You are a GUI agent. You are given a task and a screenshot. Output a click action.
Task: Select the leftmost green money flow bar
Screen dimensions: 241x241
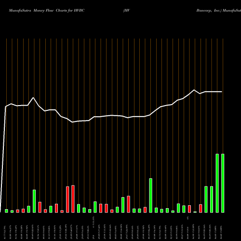coord(6,211)
